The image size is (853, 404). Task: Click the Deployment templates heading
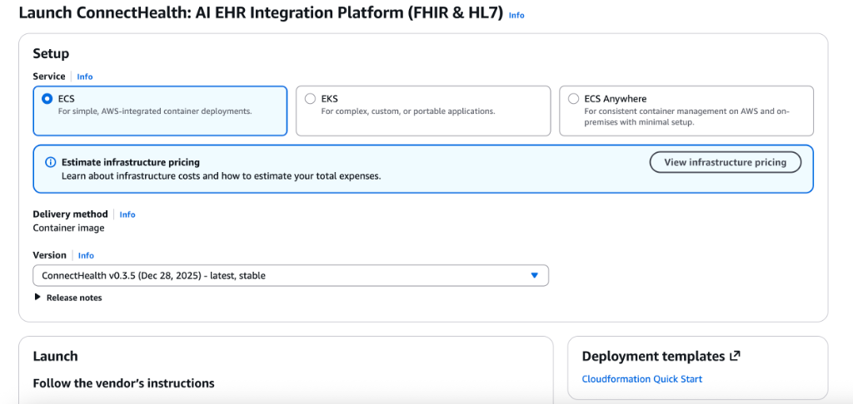coord(653,356)
